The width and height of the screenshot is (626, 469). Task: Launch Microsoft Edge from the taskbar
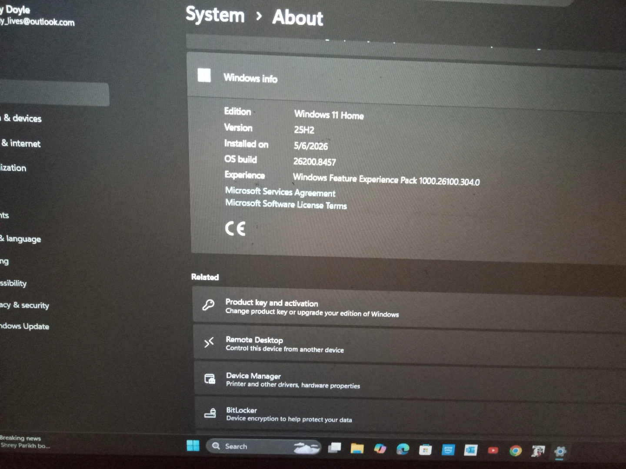(403, 449)
